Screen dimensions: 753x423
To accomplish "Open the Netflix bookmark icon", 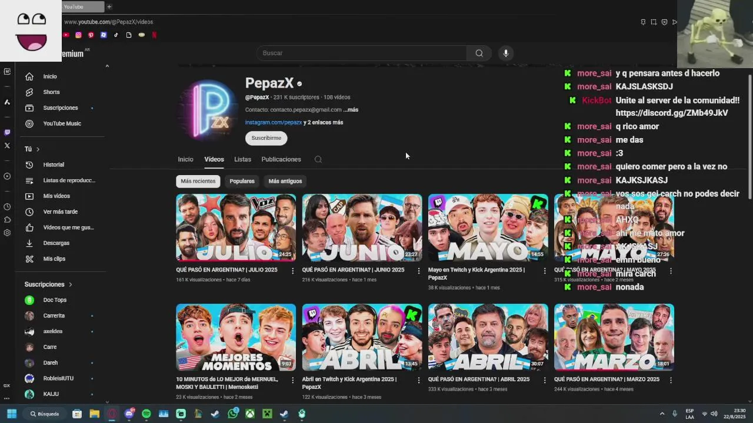I will click(154, 35).
